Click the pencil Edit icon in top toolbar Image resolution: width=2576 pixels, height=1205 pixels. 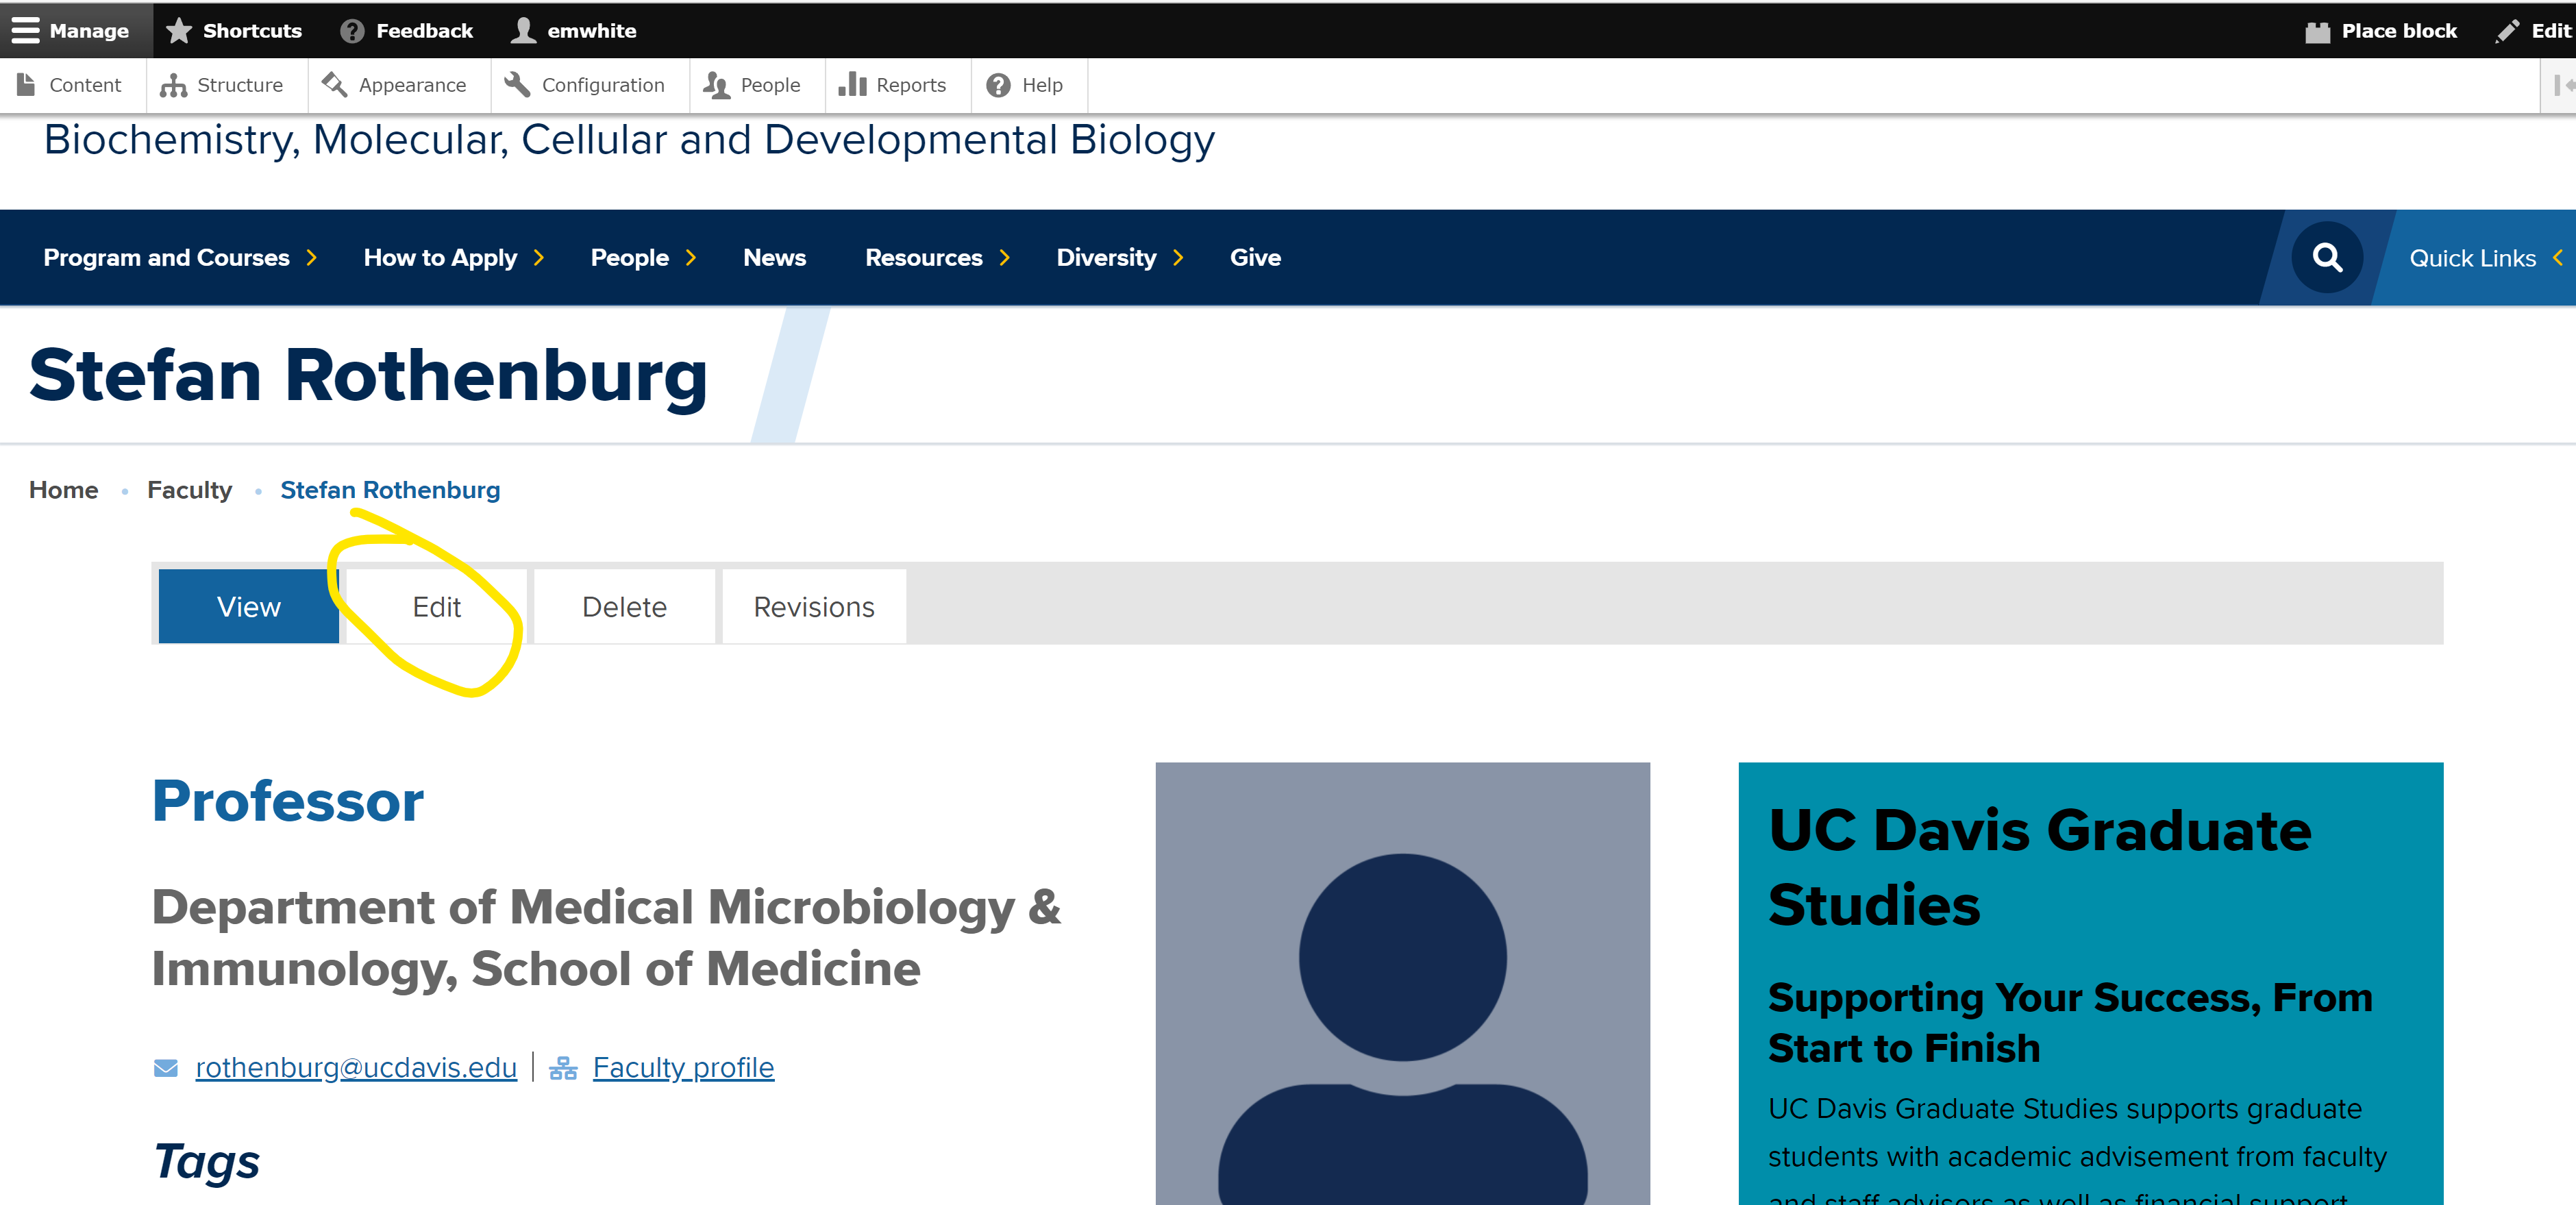(x=2507, y=31)
